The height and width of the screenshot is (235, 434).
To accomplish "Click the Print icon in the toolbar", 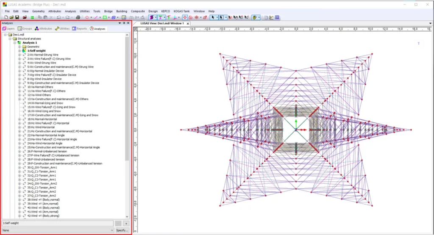I will click(78, 17).
